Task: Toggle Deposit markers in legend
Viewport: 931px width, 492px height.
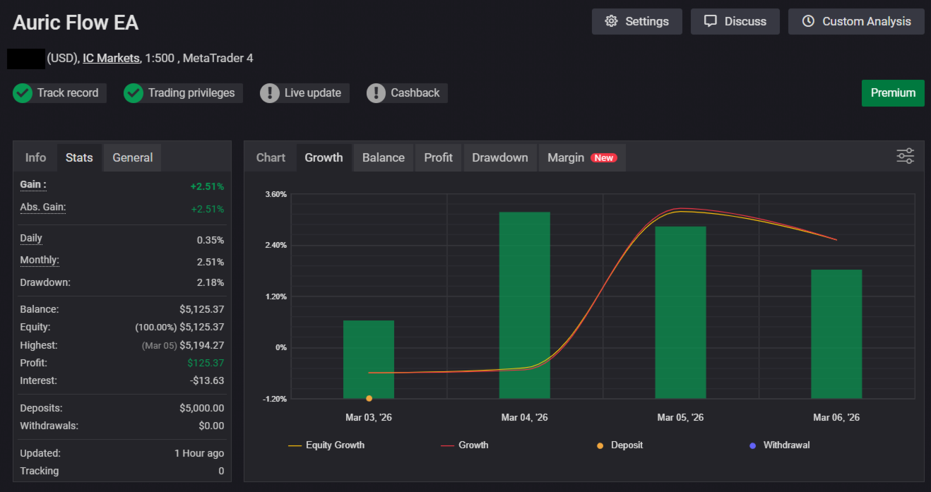Action: 619,445
